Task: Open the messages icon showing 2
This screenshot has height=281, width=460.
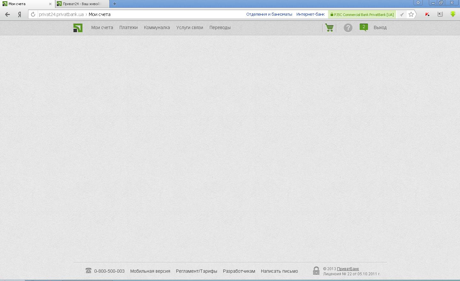Action: coord(364,27)
